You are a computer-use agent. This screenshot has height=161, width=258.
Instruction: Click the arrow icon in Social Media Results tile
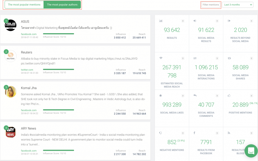(195, 21)
